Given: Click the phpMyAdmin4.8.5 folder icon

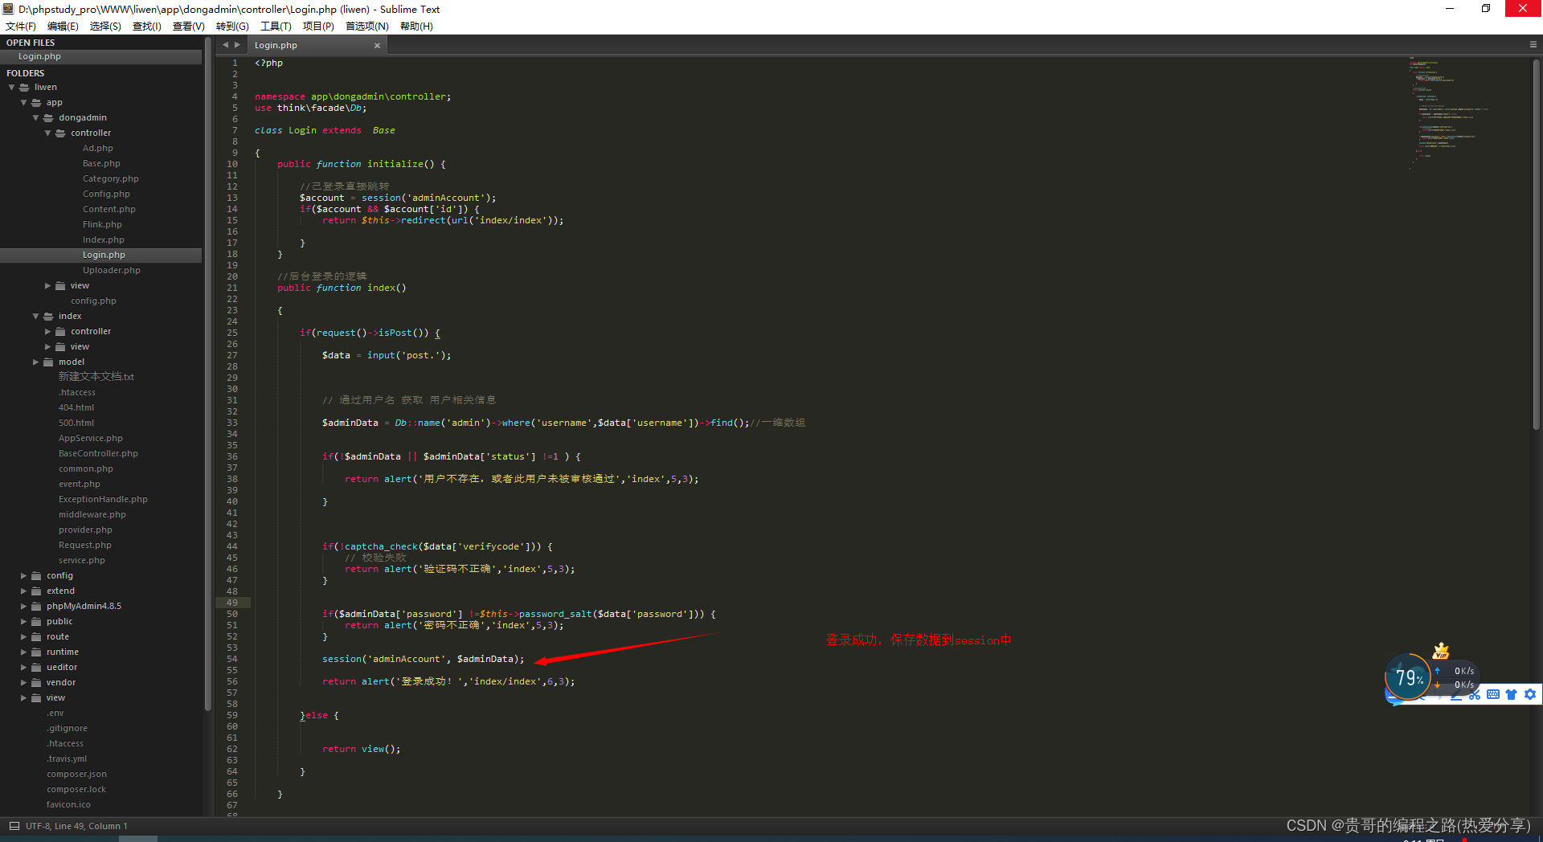Looking at the screenshot, I should (x=36, y=607).
